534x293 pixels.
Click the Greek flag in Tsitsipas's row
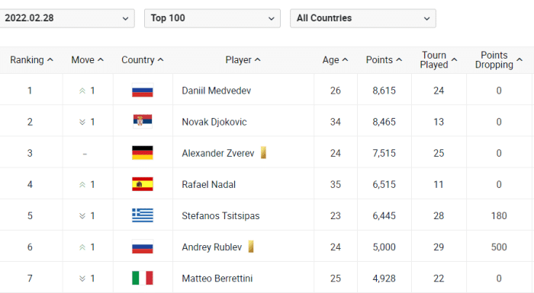click(143, 215)
